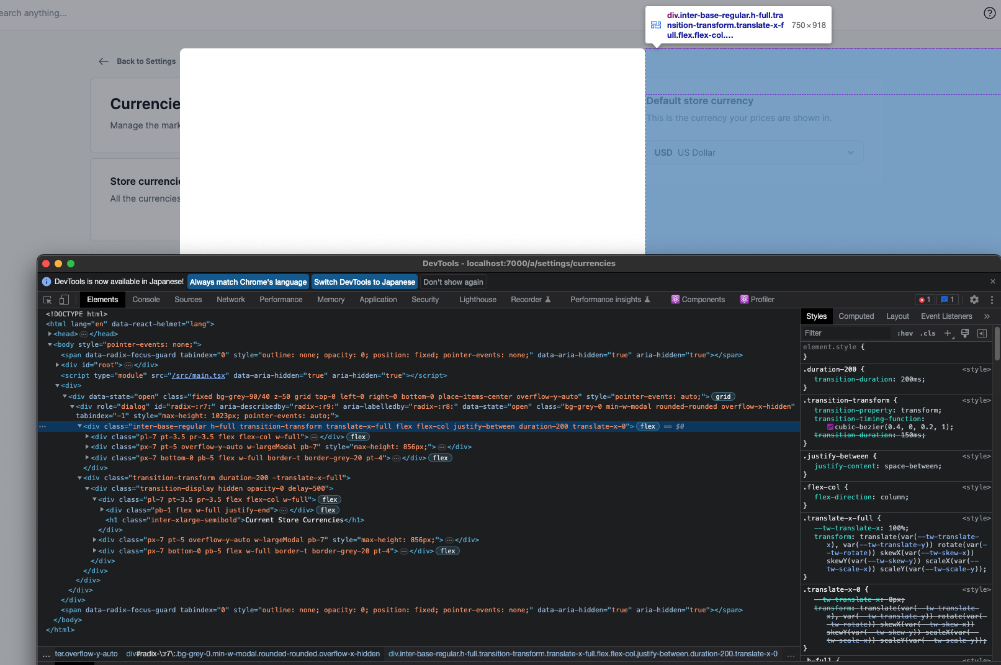Select the min-w-modal breadcrumb item

pos(253,654)
